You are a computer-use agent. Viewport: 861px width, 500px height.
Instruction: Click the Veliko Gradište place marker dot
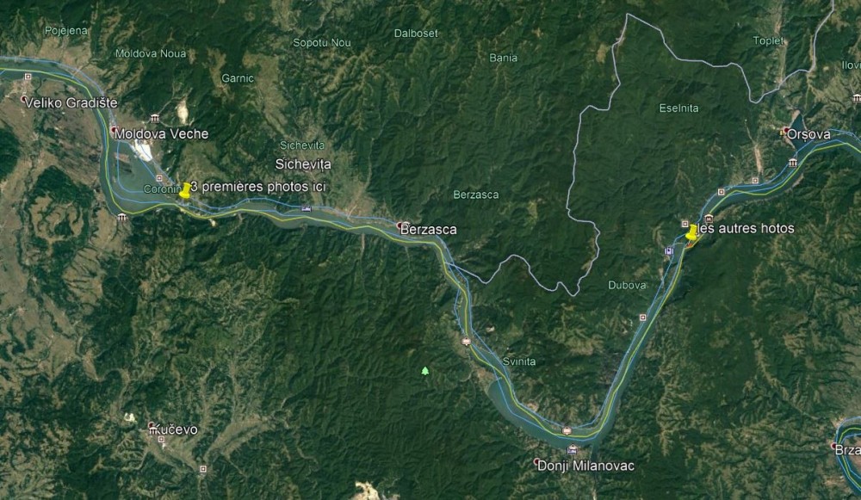click(23, 100)
